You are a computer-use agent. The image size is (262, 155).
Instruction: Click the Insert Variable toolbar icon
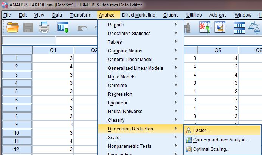point(220,27)
